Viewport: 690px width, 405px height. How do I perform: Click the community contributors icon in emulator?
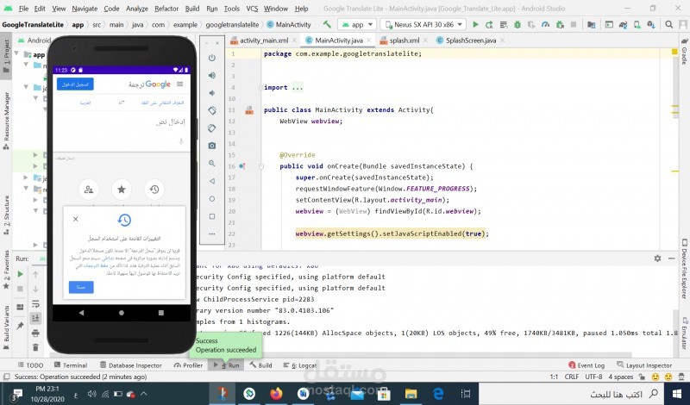tap(89, 190)
